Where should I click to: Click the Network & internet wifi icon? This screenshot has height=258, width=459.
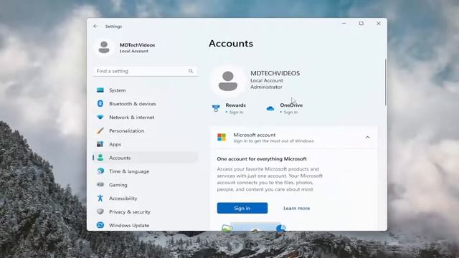coord(100,117)
